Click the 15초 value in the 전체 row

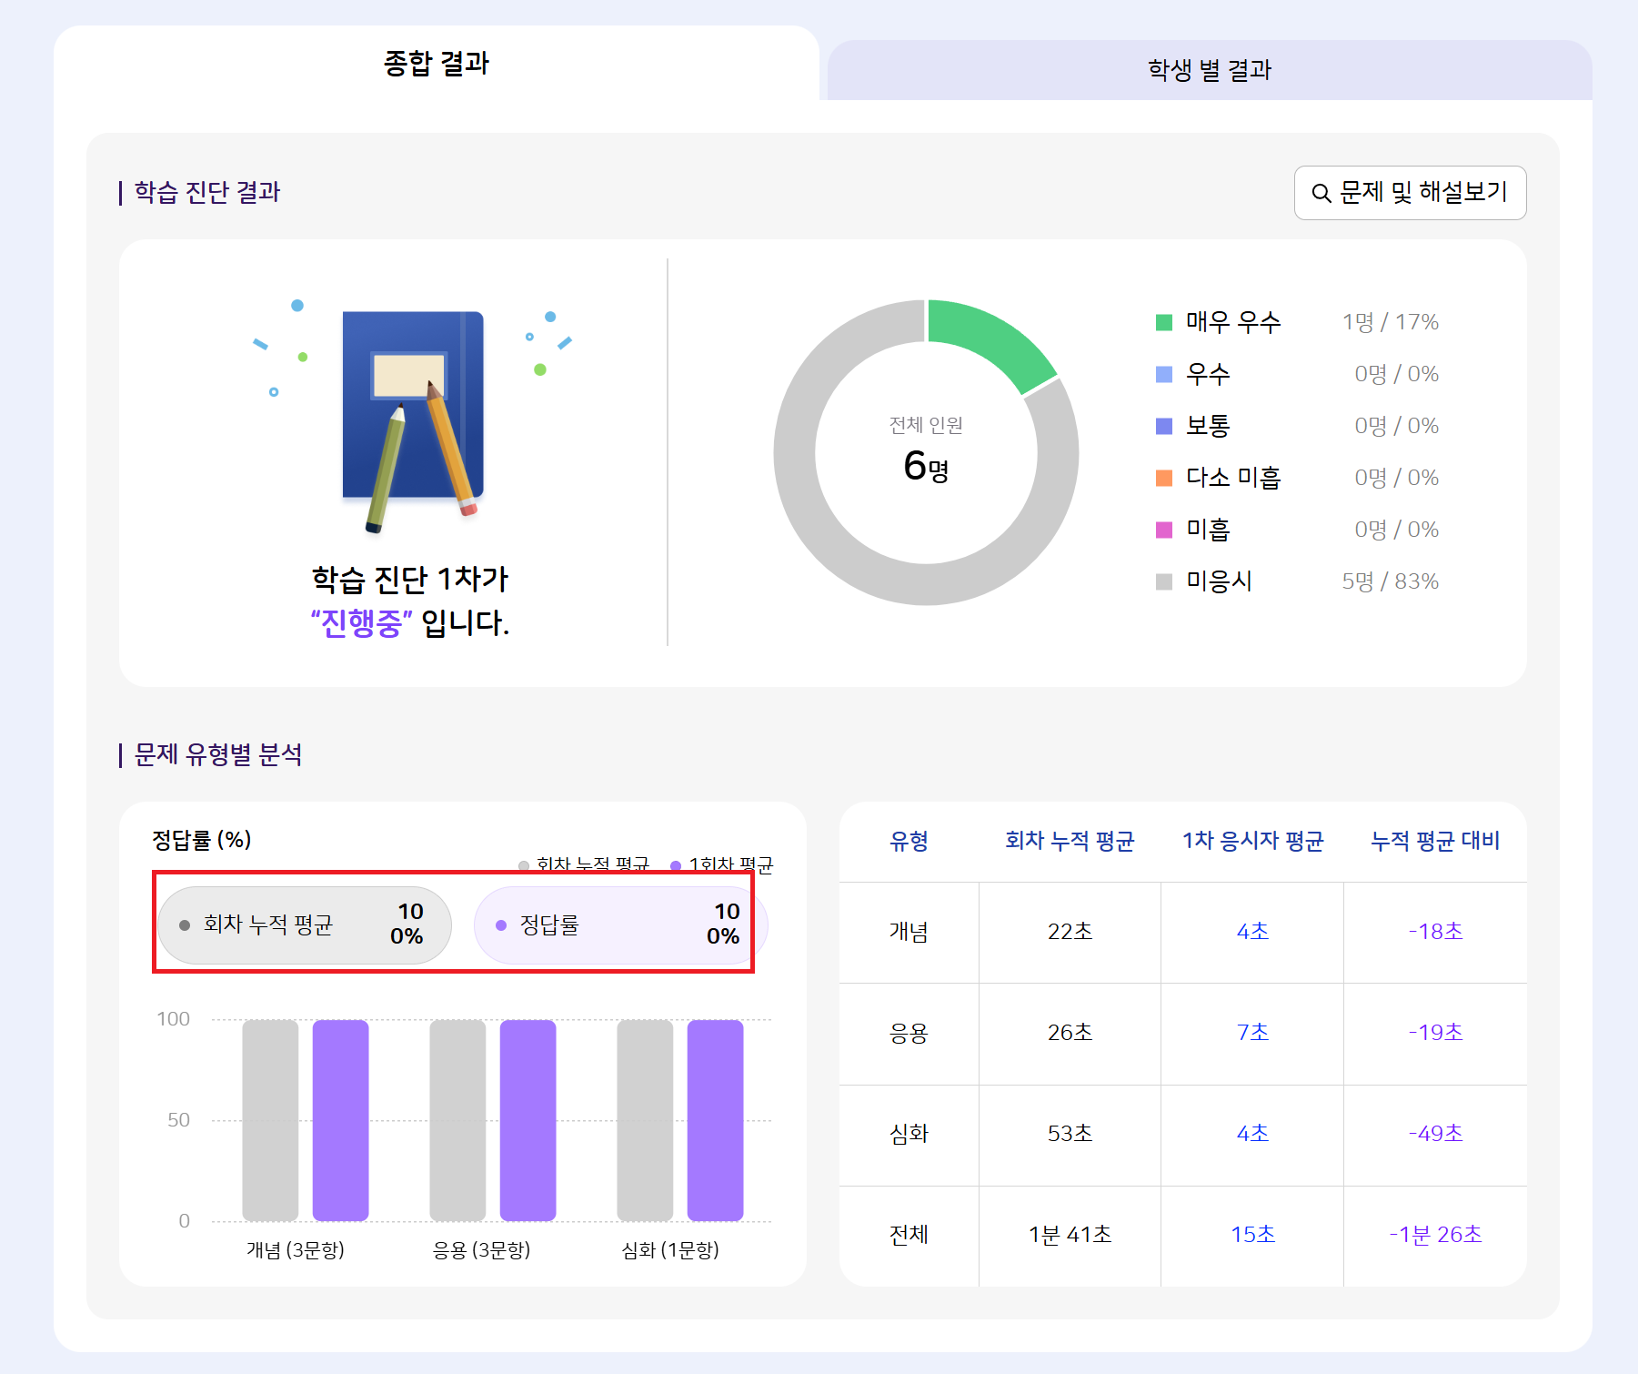click(1252, 1235)
